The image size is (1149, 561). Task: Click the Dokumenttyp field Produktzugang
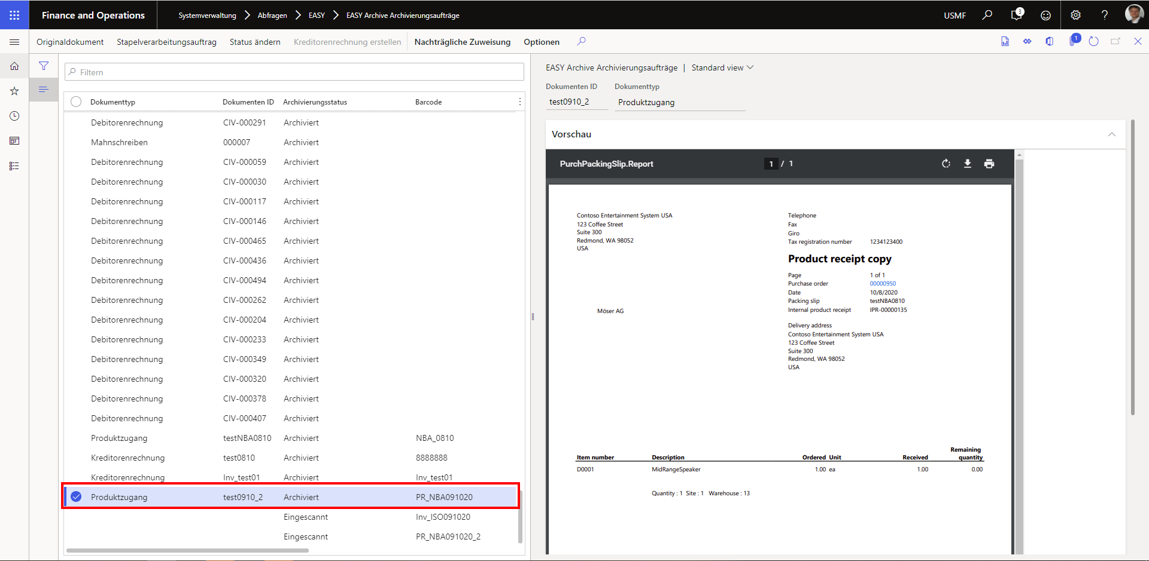click(x=680, y=103)
